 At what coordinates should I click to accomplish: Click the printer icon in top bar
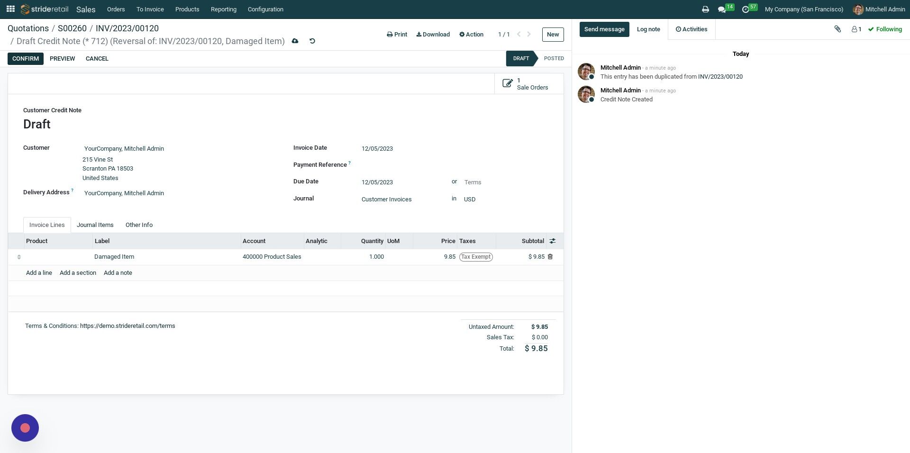705,9
